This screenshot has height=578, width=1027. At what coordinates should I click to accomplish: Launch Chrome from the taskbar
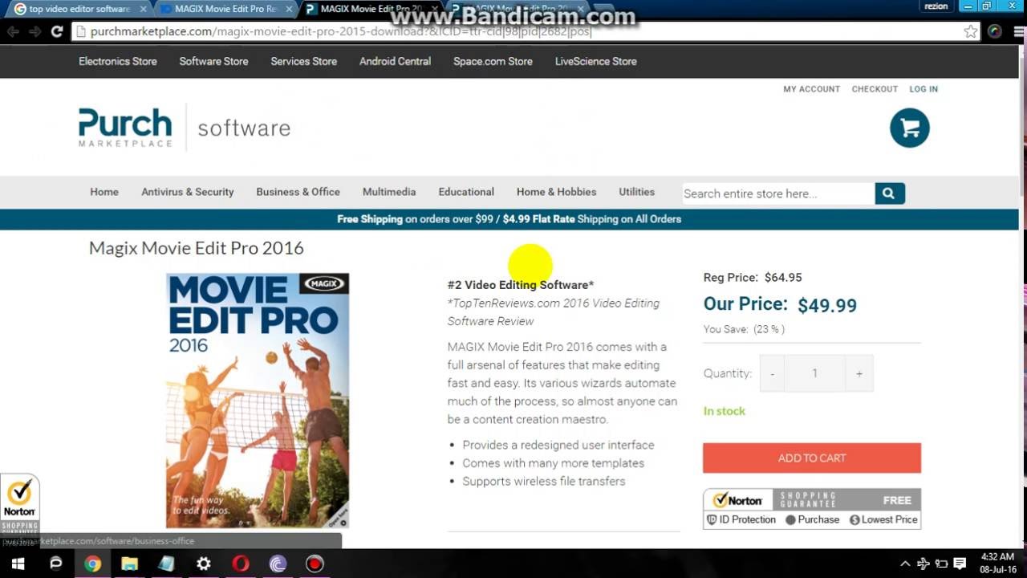pos(92,564)
